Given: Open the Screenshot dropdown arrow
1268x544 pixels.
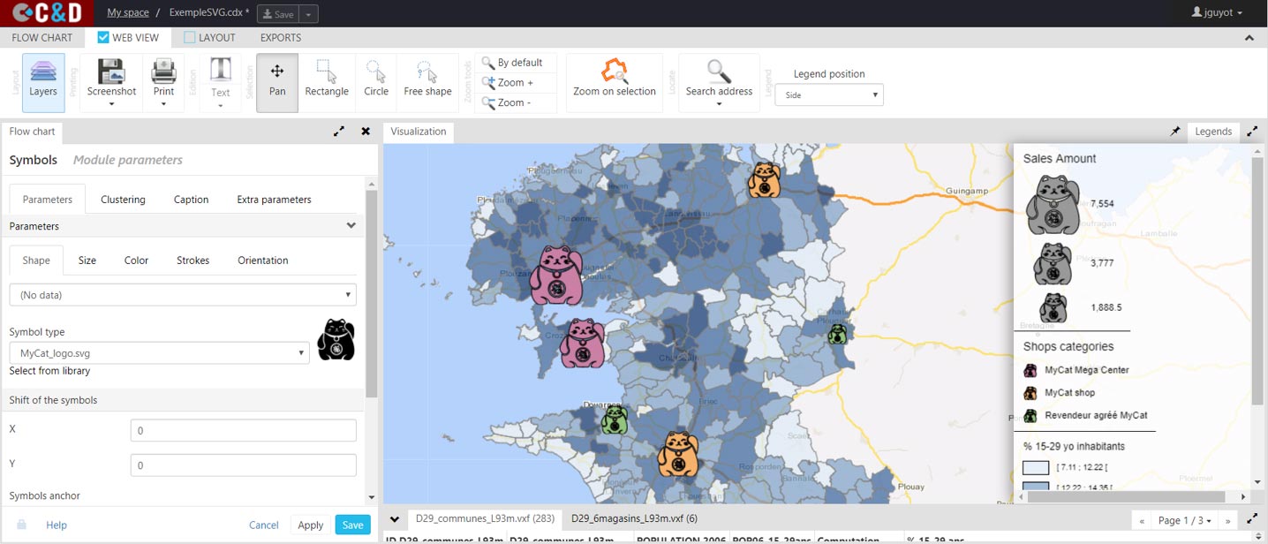Looking at the screenshot, I should pyautogui.click(x=111, y=104).
